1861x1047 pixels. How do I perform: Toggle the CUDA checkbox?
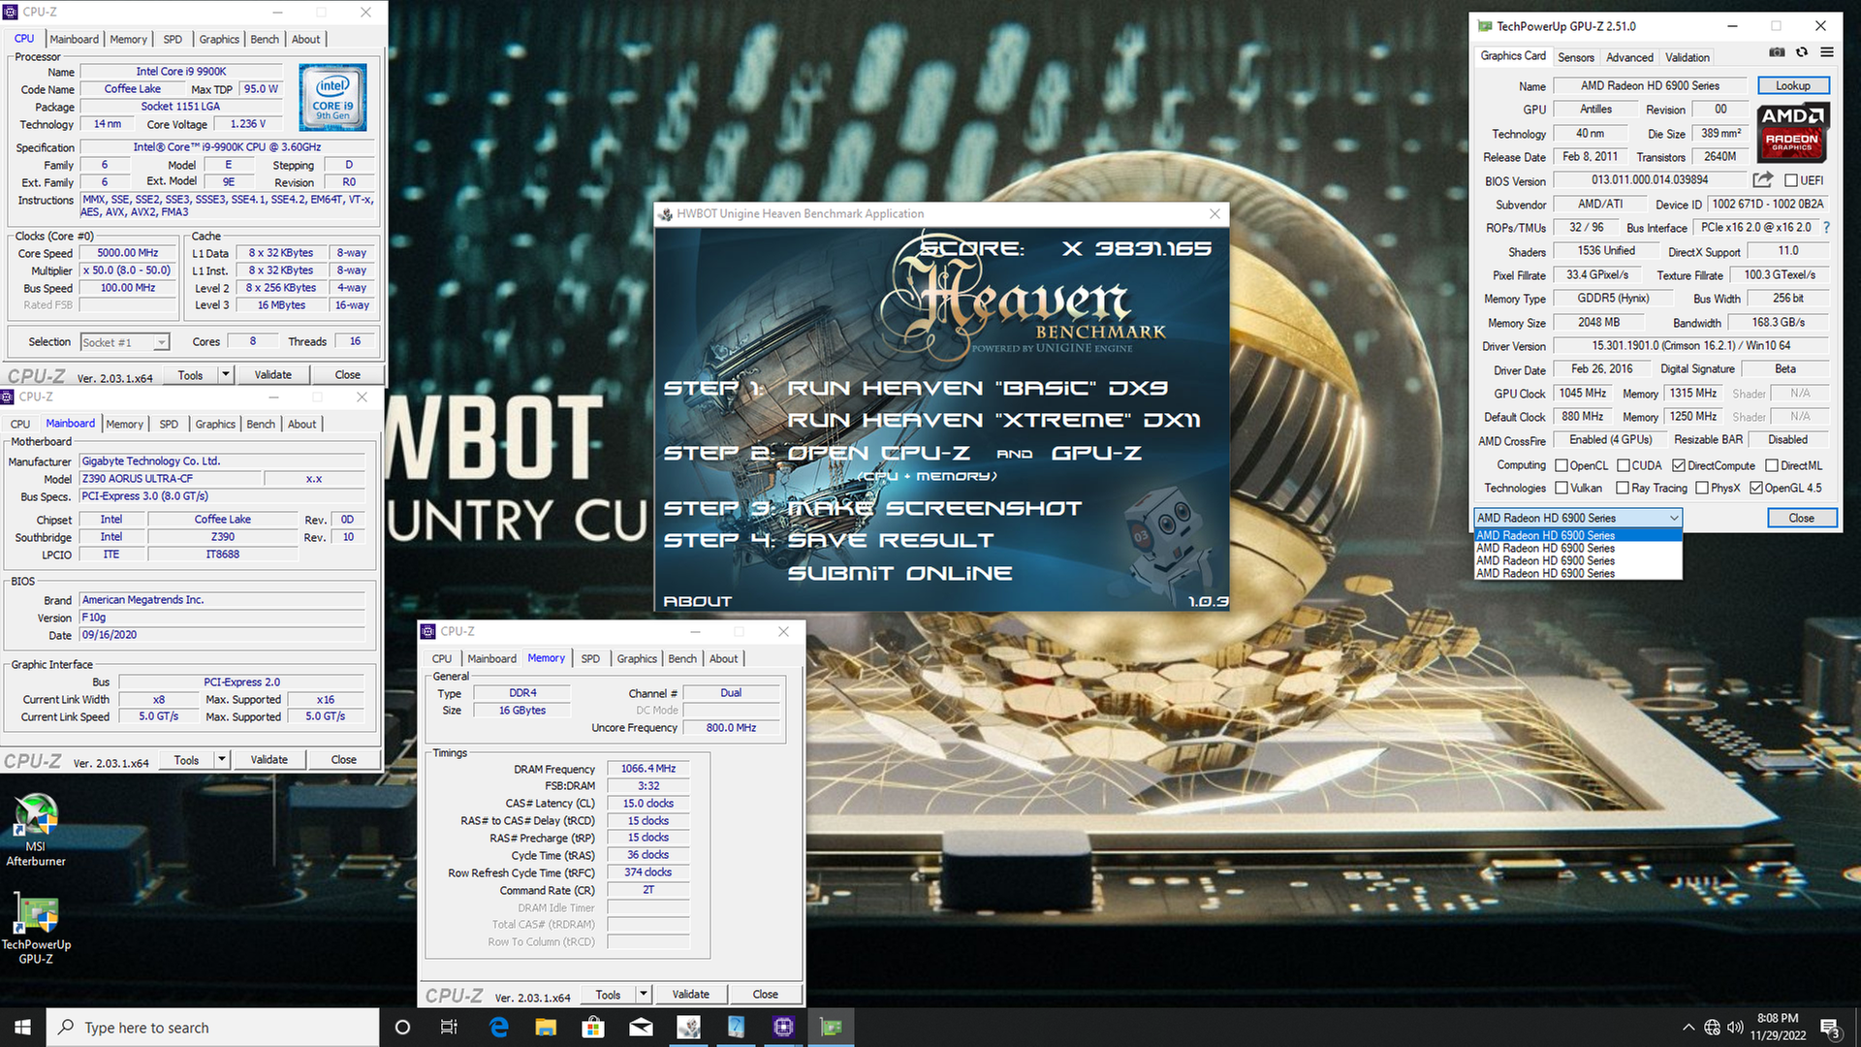1623,465
